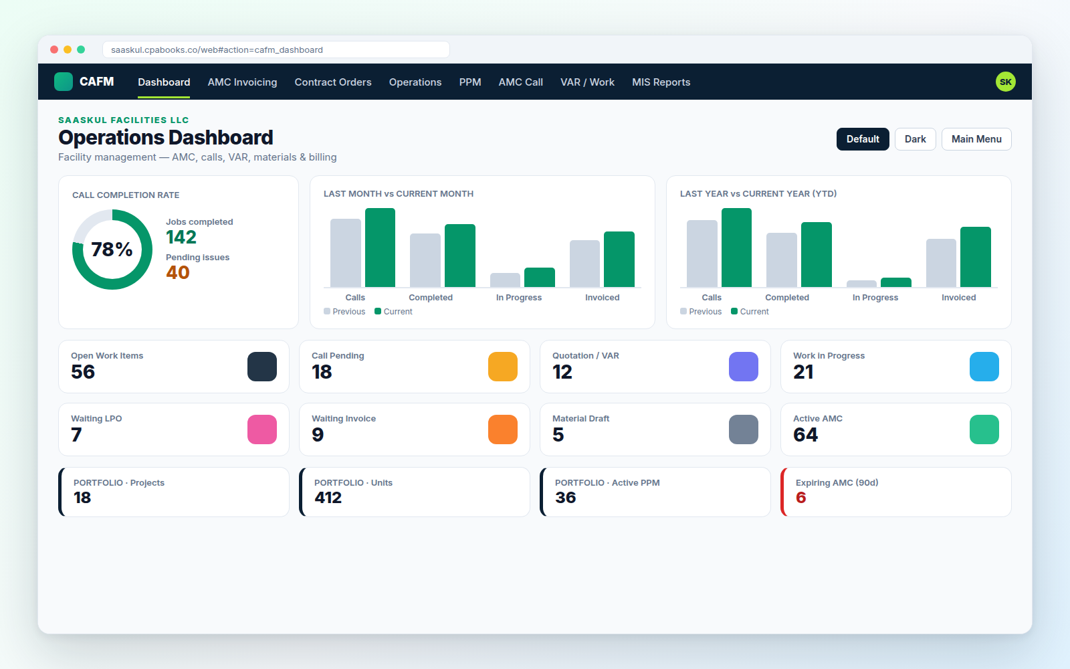The image size is (1070, 669).
Task: Click the Work in Progress blue icon
Action: pos(984,367)
